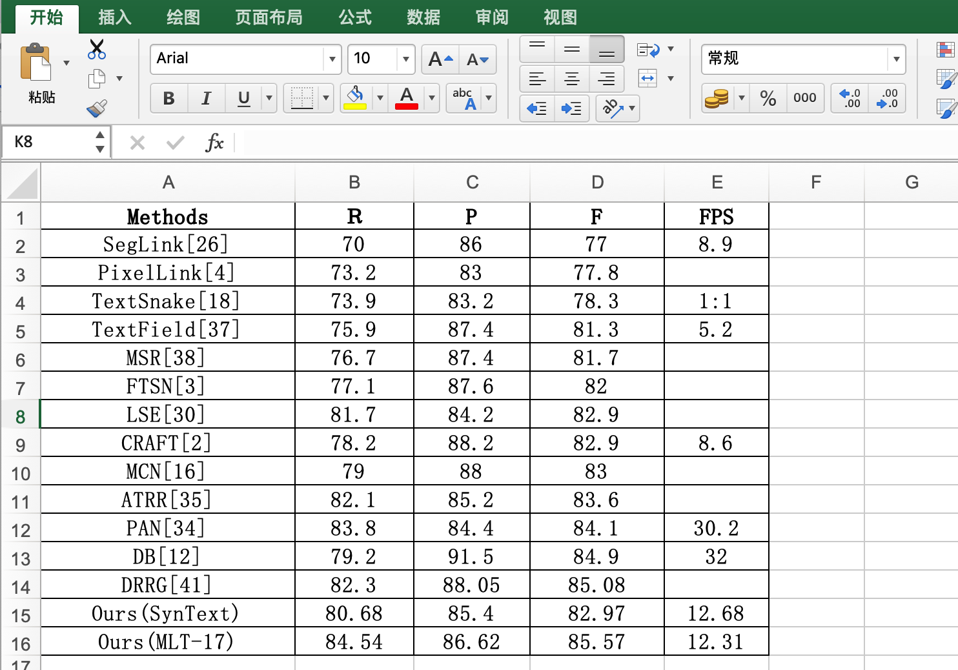Select all cells with corner triangle
Image resolution: width=958 pixels, height=670 pixels.
21,183
